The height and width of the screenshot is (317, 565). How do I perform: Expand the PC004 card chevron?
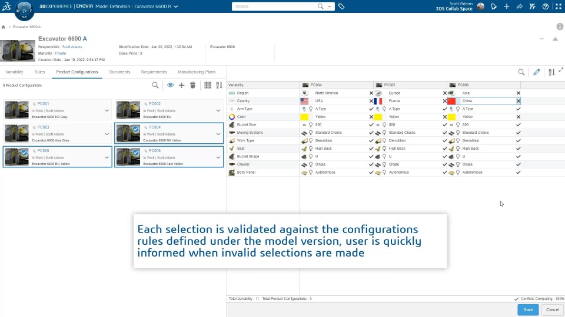click(218, 134)
